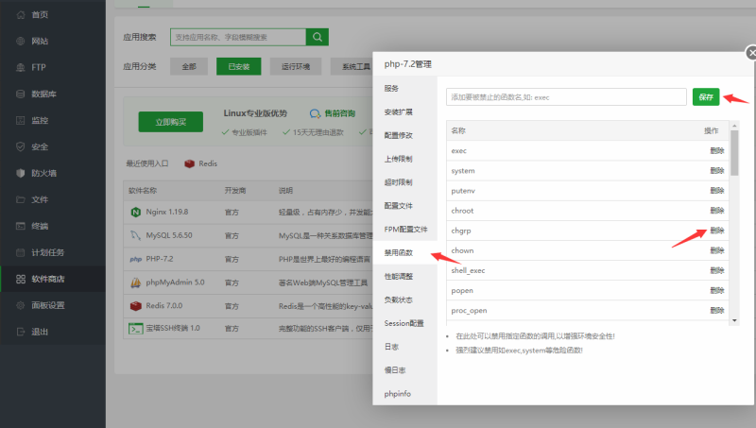Open the phpinfo tab

pos(405,394)
